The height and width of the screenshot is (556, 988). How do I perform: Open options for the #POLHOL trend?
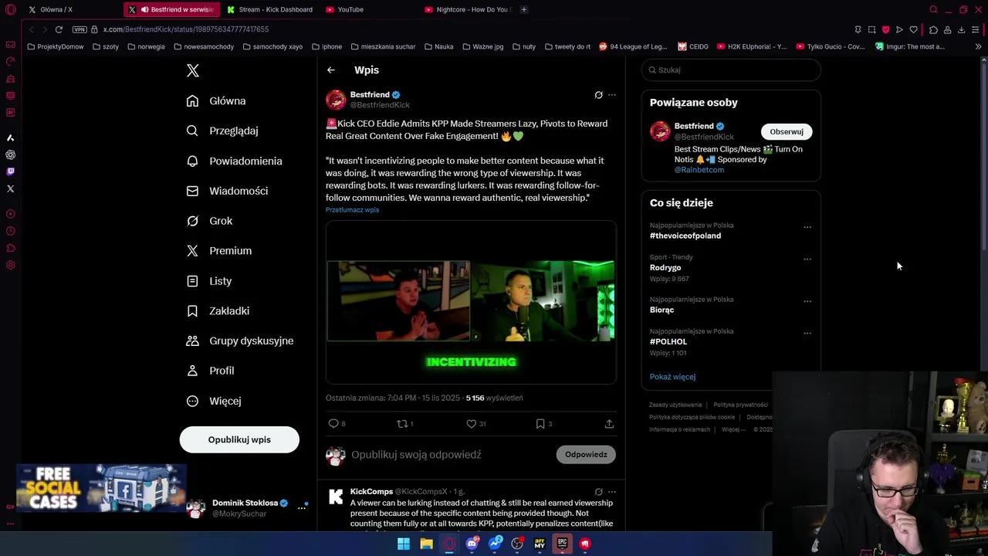click(807, 333)
